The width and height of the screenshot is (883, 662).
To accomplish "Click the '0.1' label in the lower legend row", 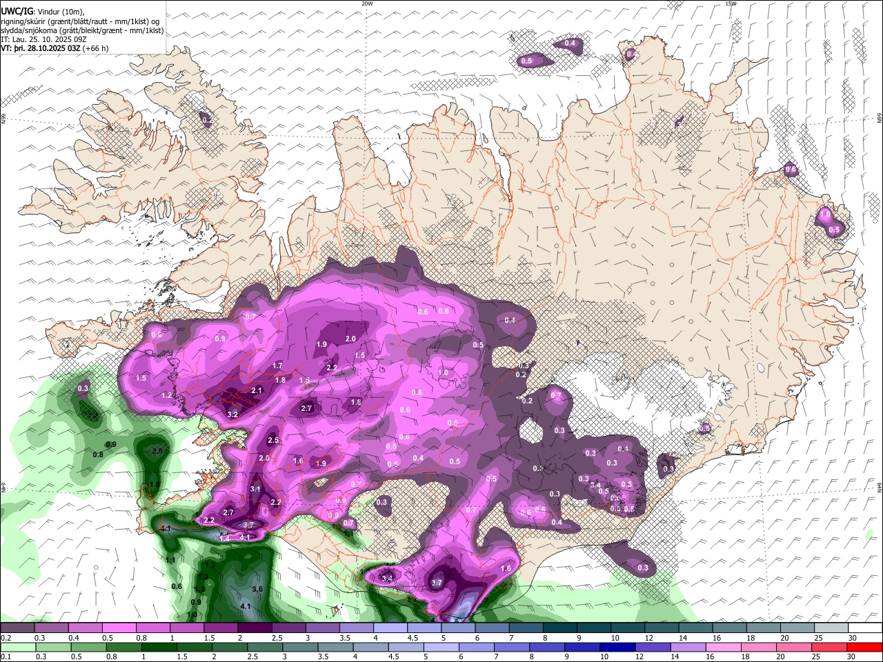I will [6, 656].
